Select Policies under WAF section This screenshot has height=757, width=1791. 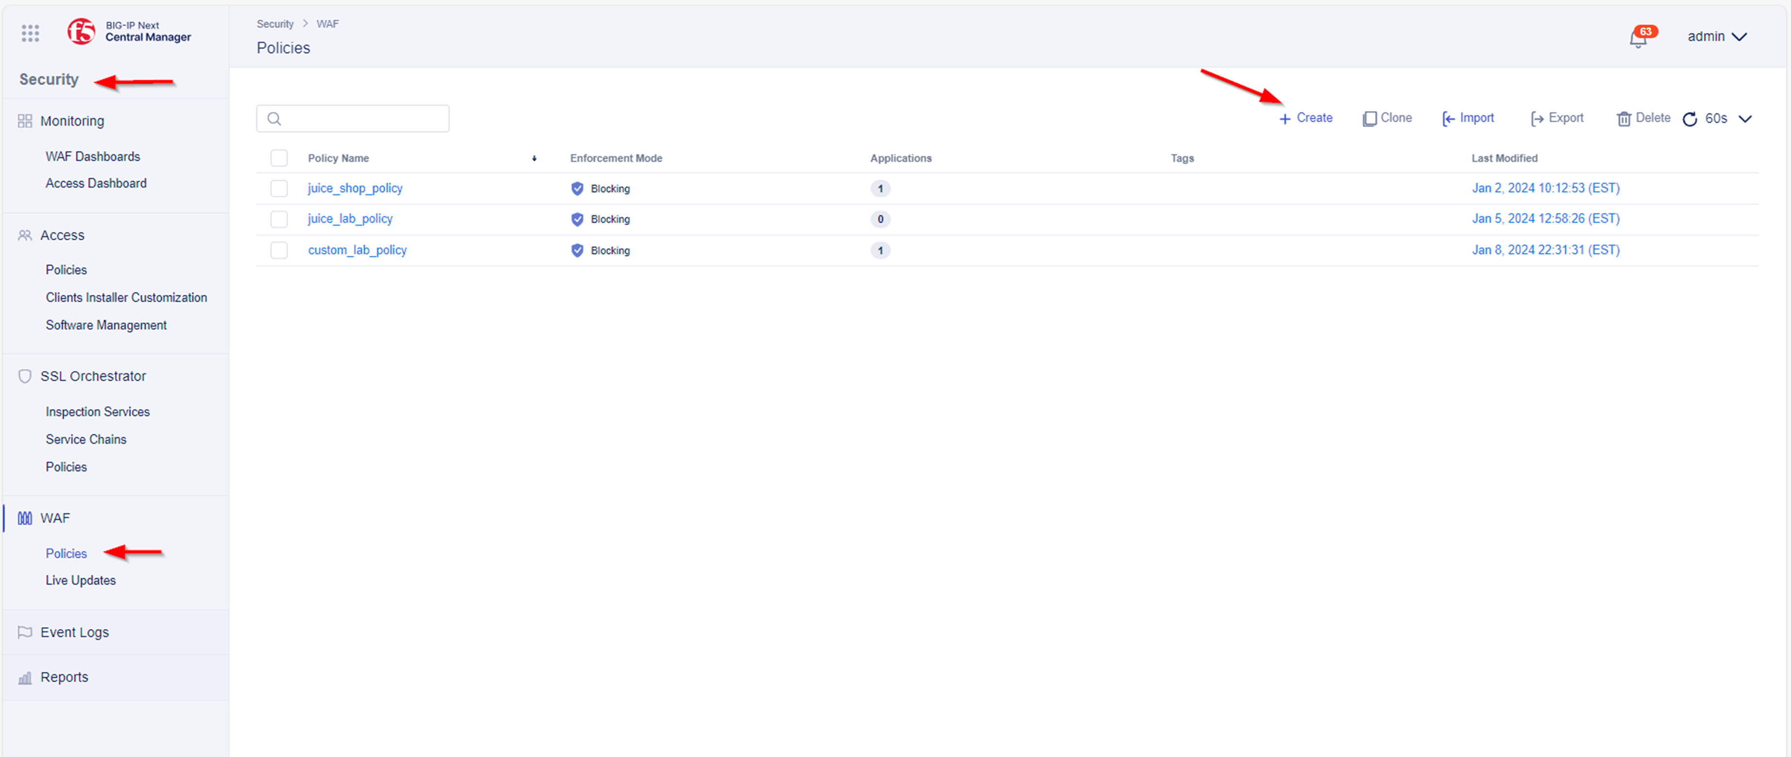click(x=66, y=554)
